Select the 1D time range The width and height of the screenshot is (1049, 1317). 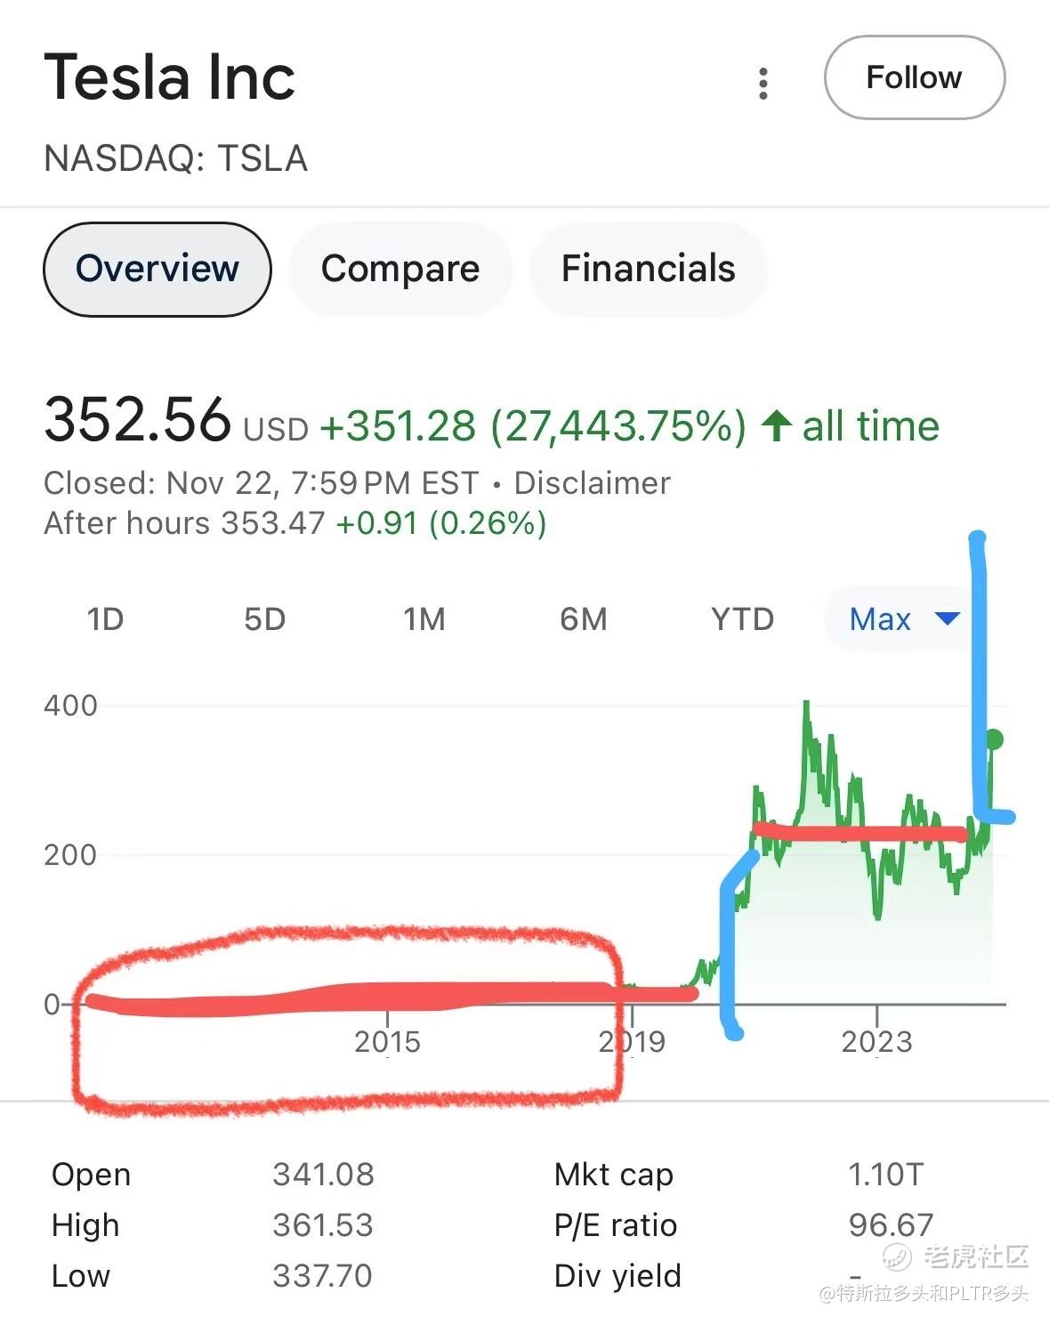coord(105,618)
